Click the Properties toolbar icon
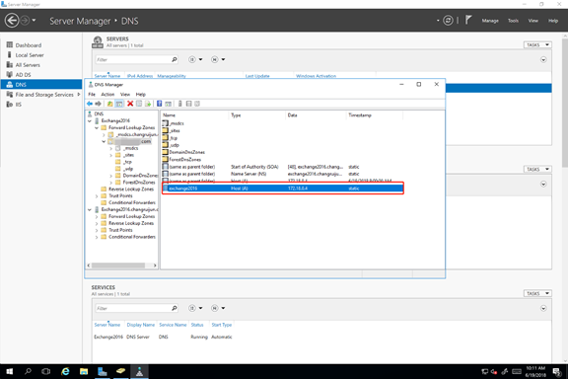 click(139, 104)
